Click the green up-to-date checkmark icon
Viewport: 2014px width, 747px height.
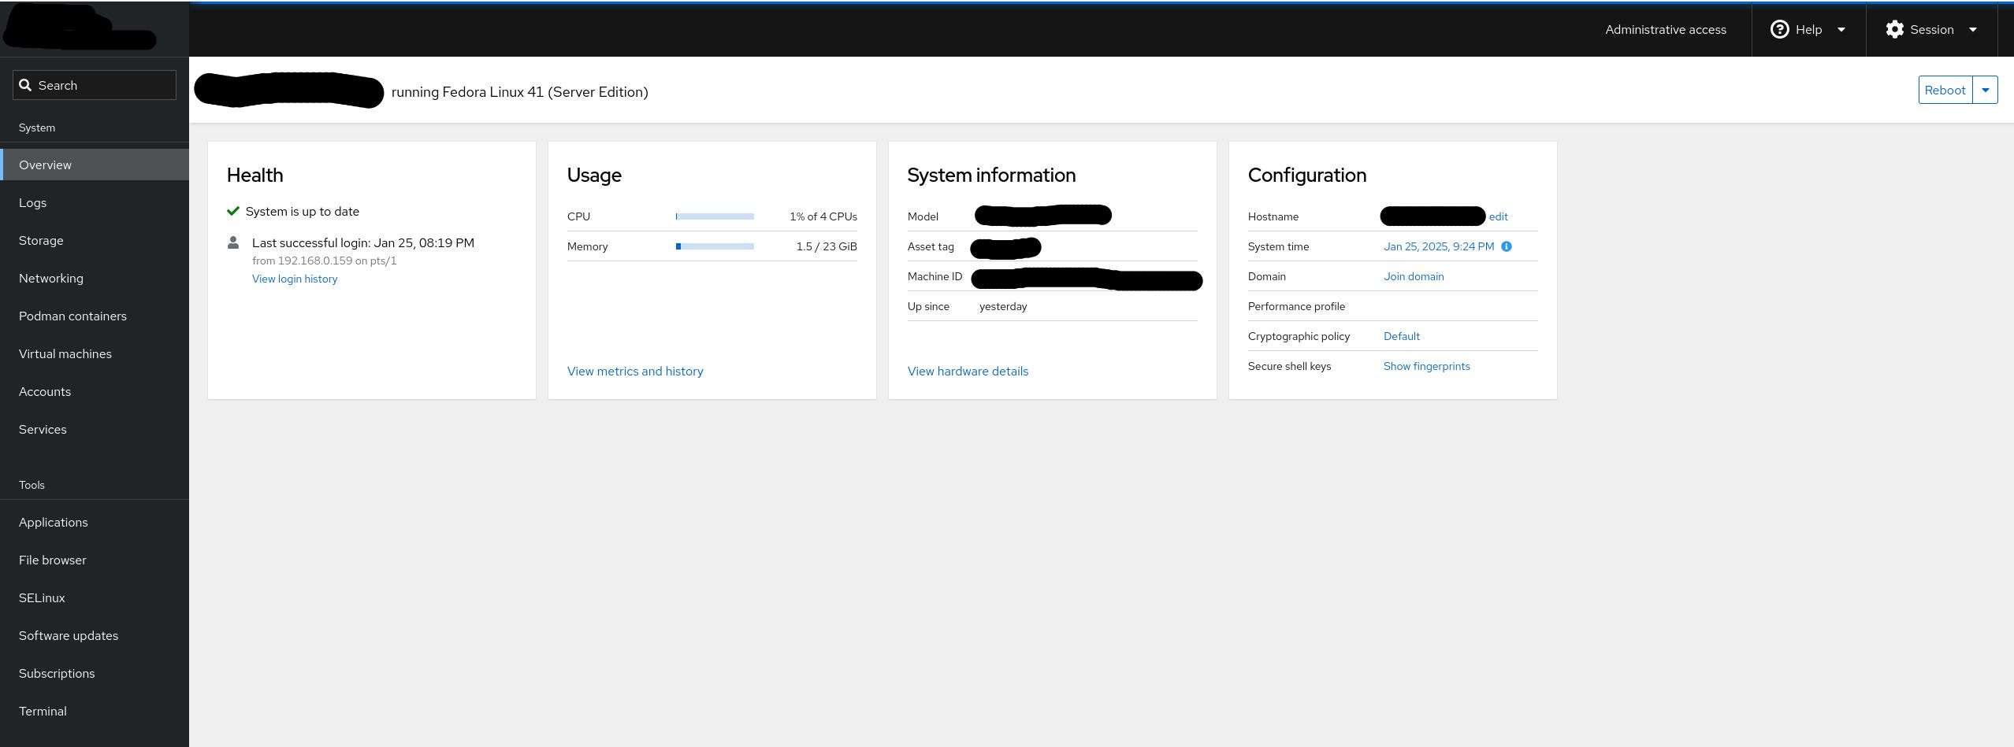(232, 211)
